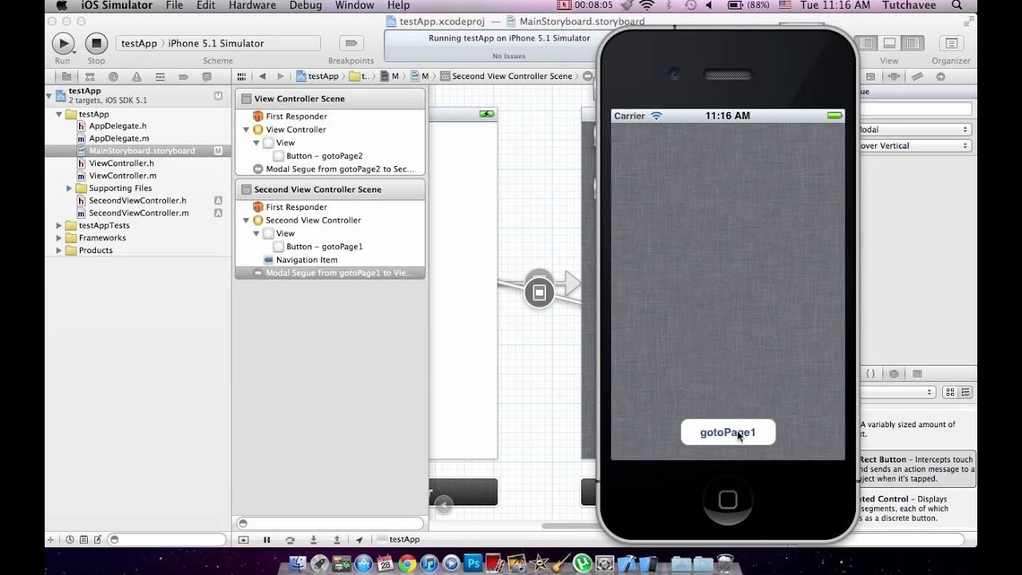Click the segue identifier text field

tap(915, 109)
